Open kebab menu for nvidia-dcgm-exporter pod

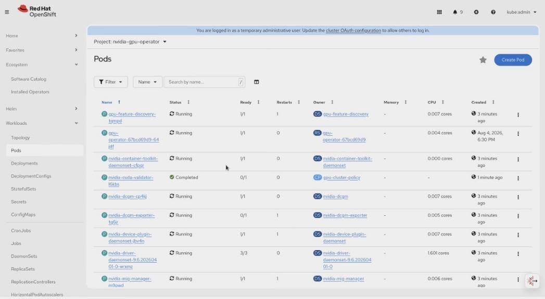518,216
